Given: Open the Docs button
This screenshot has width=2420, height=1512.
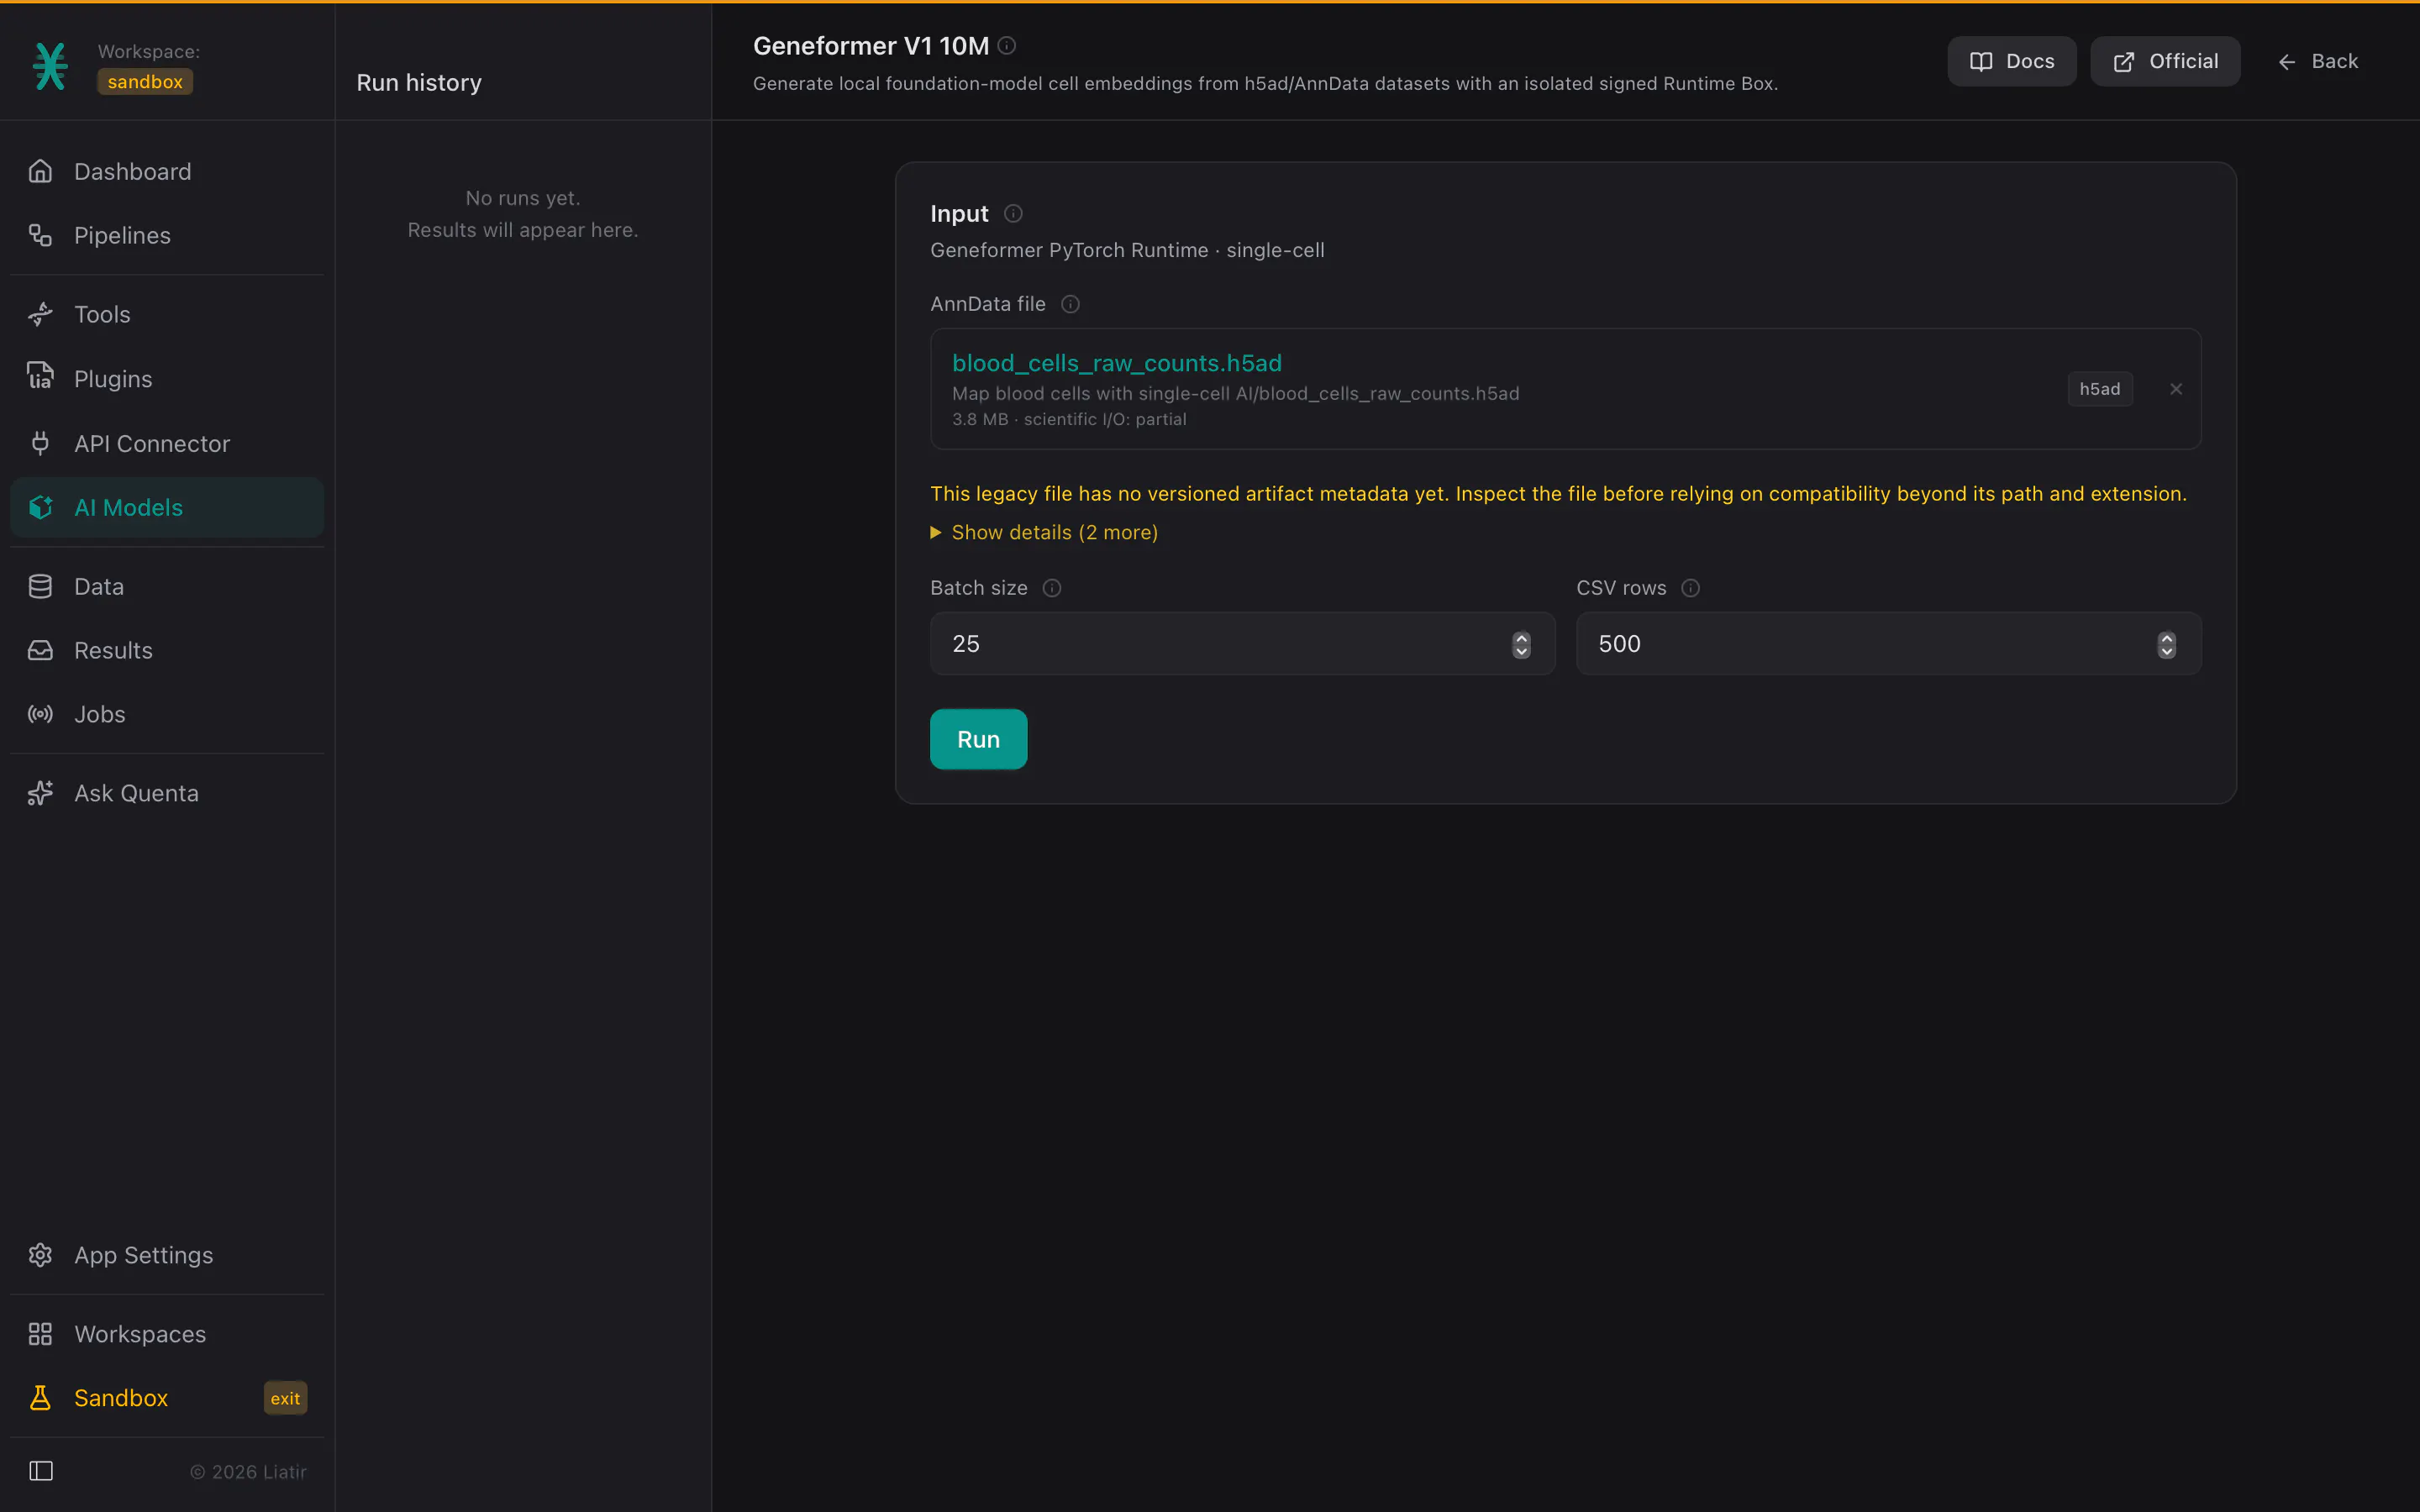Looking at the screenshot, I should point(2012,62).
